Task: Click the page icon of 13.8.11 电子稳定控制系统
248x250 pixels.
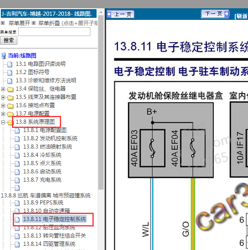Action: (x=17, y=219)
